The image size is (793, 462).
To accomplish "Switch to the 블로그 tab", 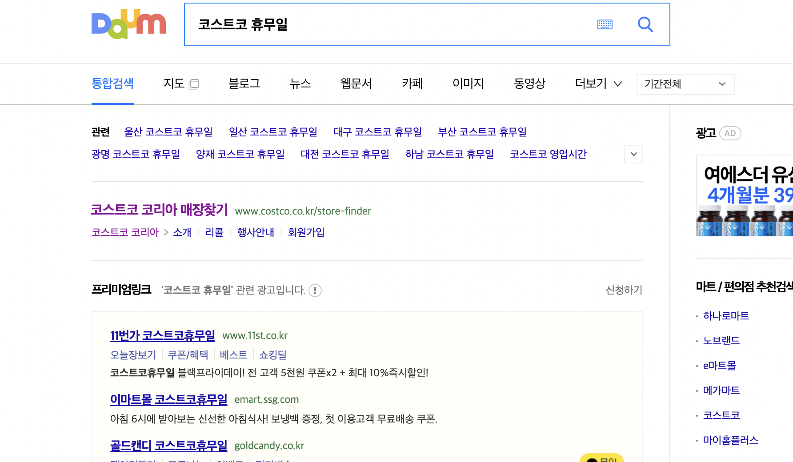I will pyautogui.click(x=244, y=84).
